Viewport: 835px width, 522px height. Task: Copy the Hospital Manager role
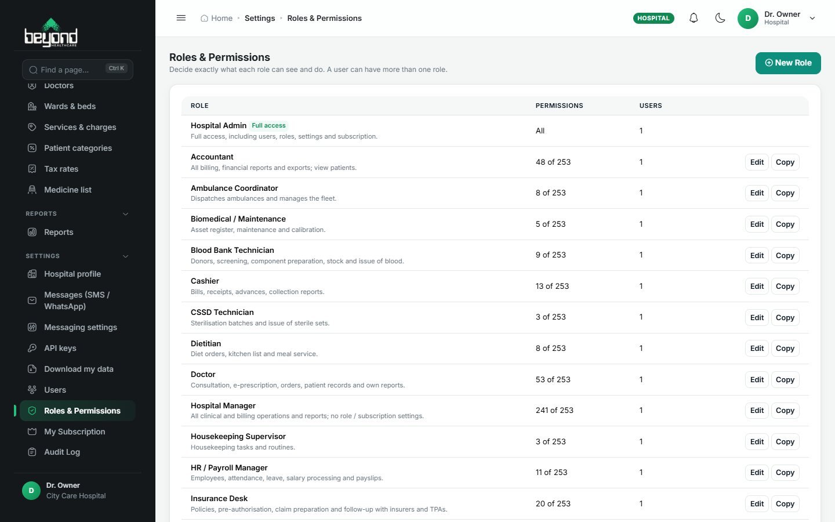(785, 411)
